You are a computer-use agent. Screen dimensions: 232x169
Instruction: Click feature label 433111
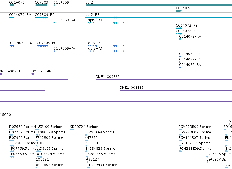[92, 143]
